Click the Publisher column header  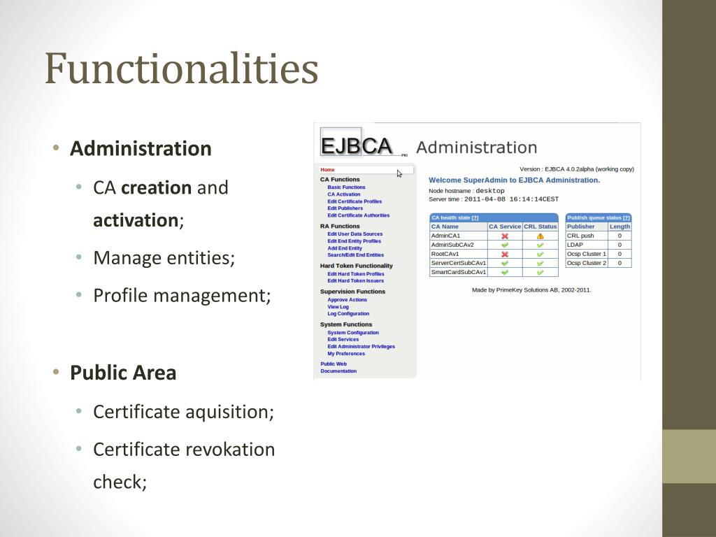[x=587, y=227]
